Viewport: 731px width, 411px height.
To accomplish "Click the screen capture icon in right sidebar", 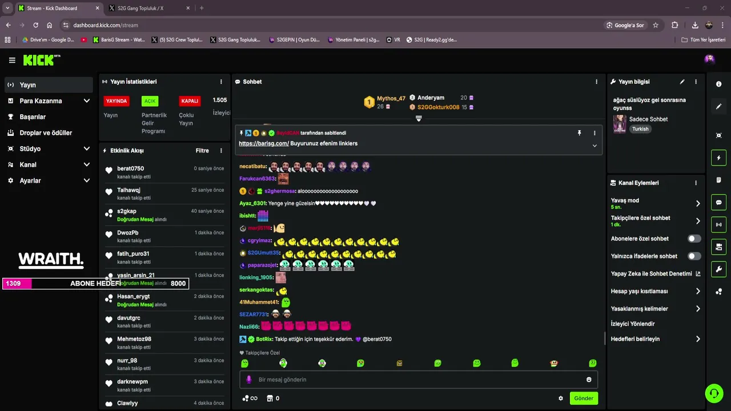I will pyautogui.click(x=718, y=135).
